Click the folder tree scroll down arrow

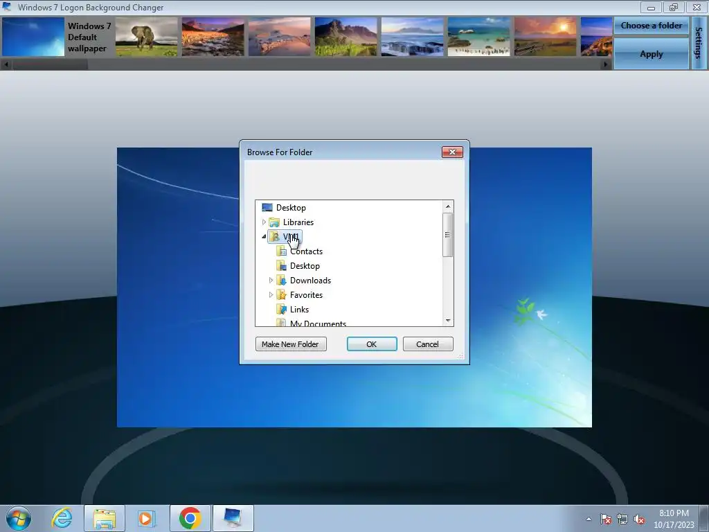point(448,320)
